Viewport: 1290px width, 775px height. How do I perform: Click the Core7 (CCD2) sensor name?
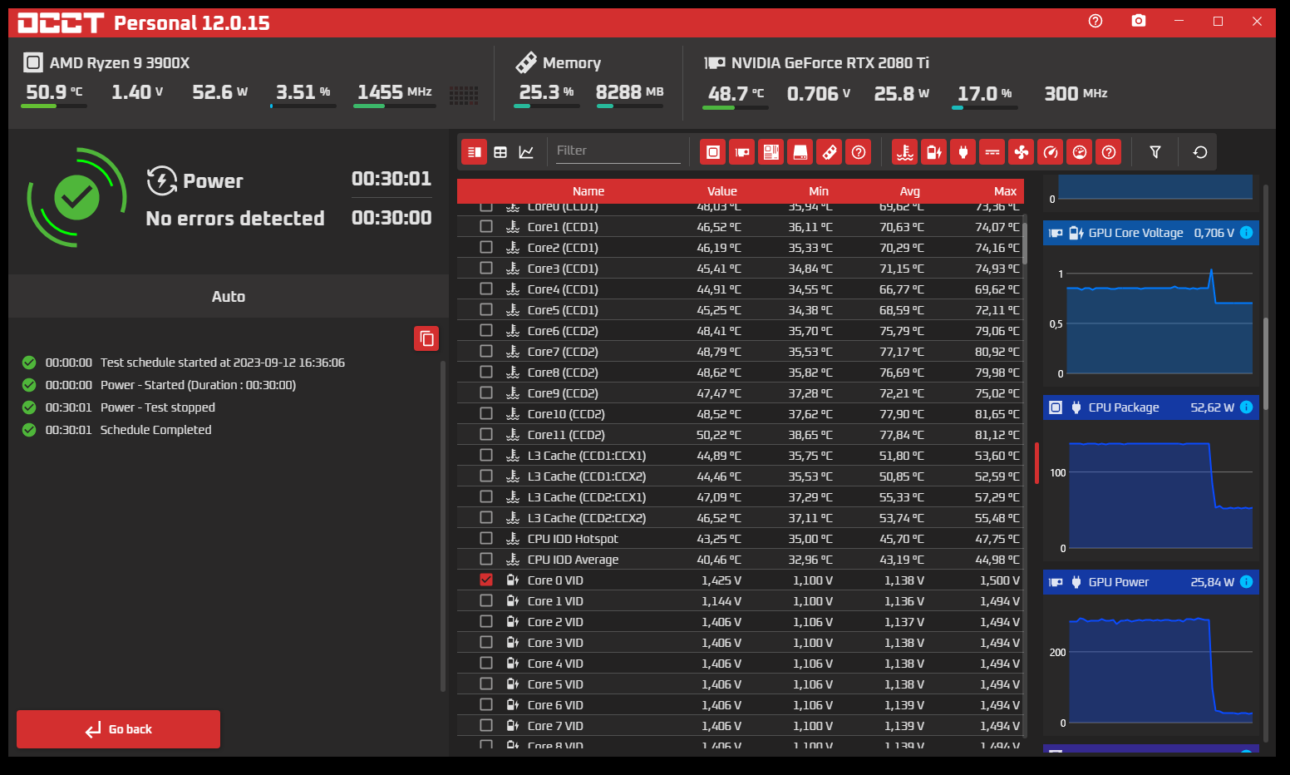tap(563, 352)
